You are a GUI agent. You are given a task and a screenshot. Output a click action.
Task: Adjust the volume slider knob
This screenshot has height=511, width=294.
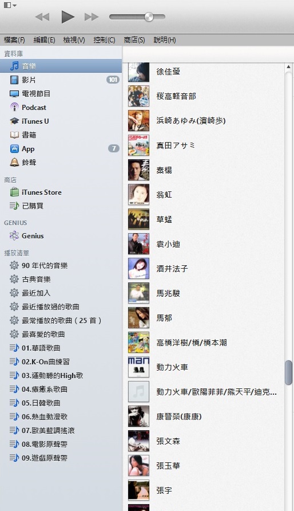pyautogui.click(x=149, y=17)
